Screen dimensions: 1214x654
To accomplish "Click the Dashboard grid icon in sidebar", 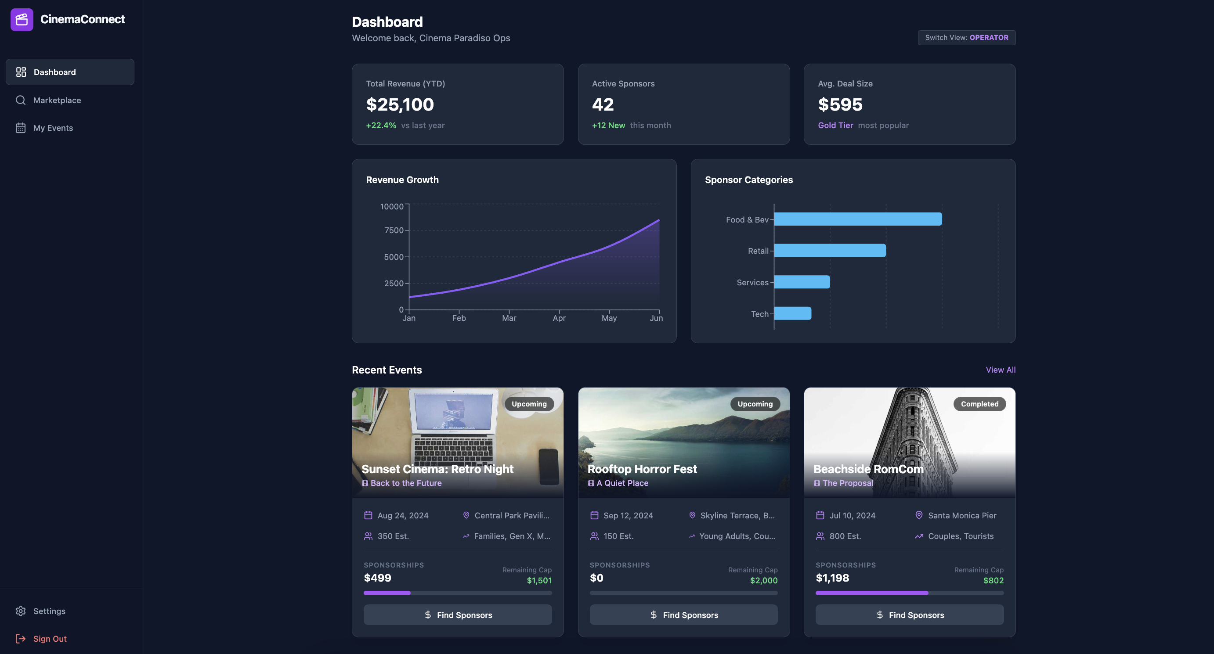I will click(x=21, y=72).
